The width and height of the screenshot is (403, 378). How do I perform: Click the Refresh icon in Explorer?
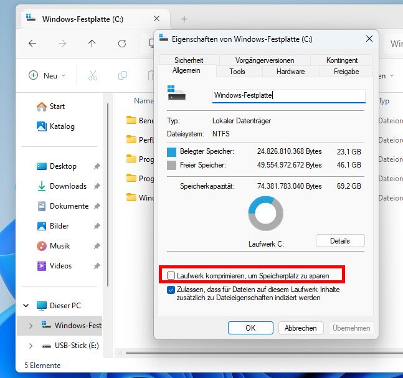122,44
